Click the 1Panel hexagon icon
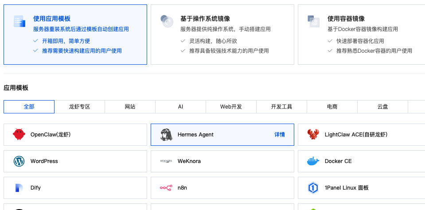 click(x=313, y=188)
